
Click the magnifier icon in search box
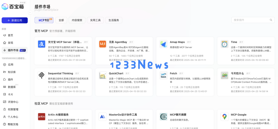[271, 20]
